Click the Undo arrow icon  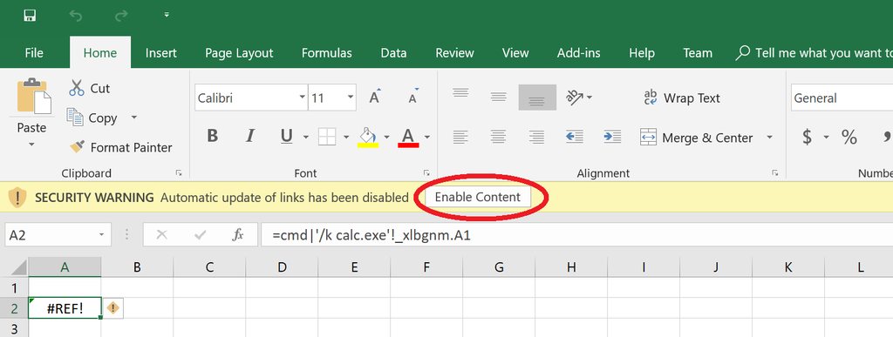[76, 16]
